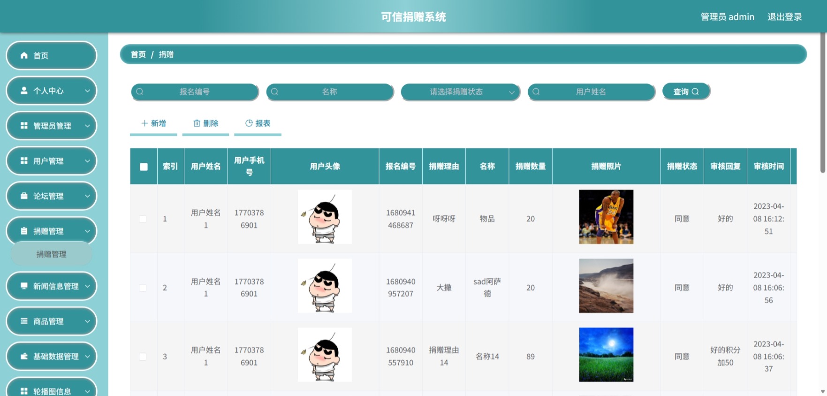Collapse the 捐赠管理 menu chevron
Screen dimensions: 827x396
87,231
